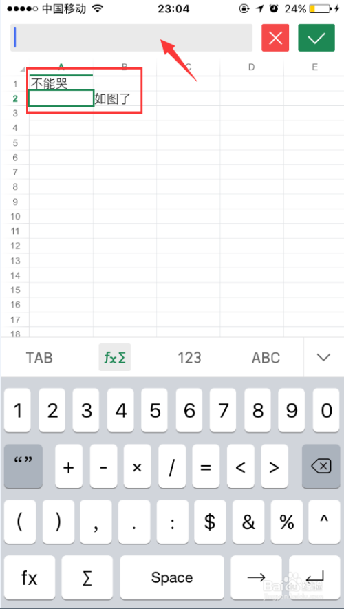Tap inside the formula input bar

131,38
